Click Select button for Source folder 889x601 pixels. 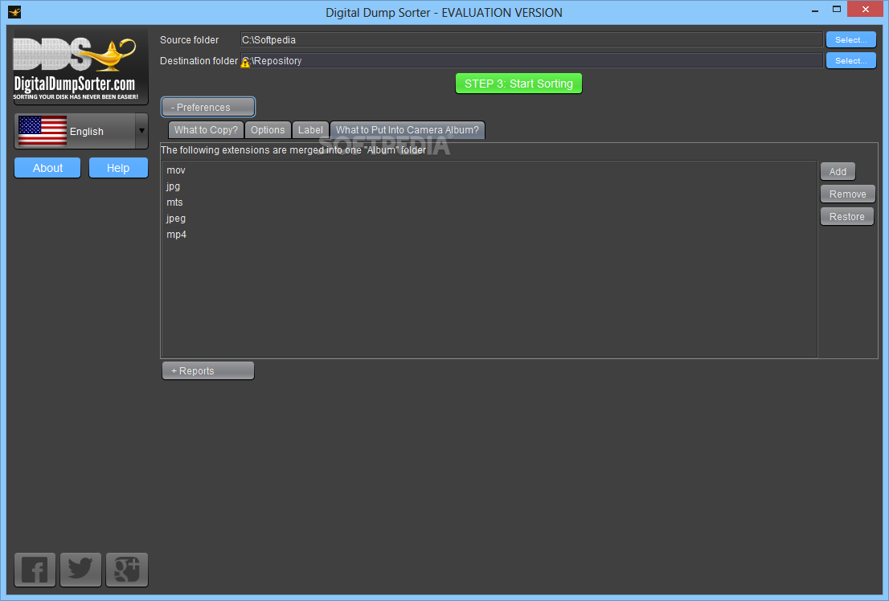pyautogui.click(x=850, y=39)
